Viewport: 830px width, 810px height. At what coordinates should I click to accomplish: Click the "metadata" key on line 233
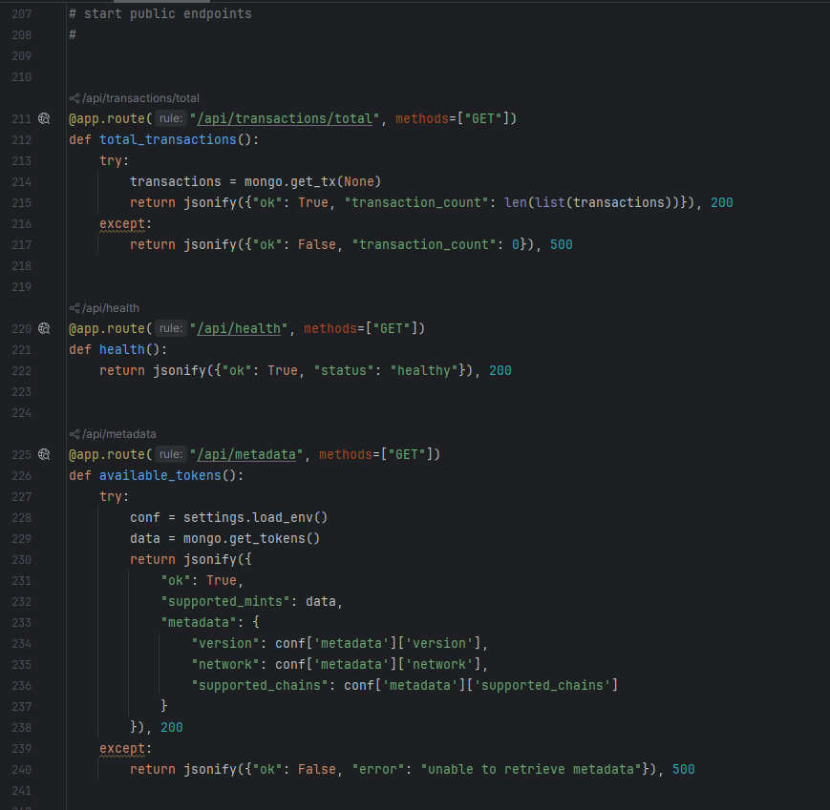[x=199, y=622]
